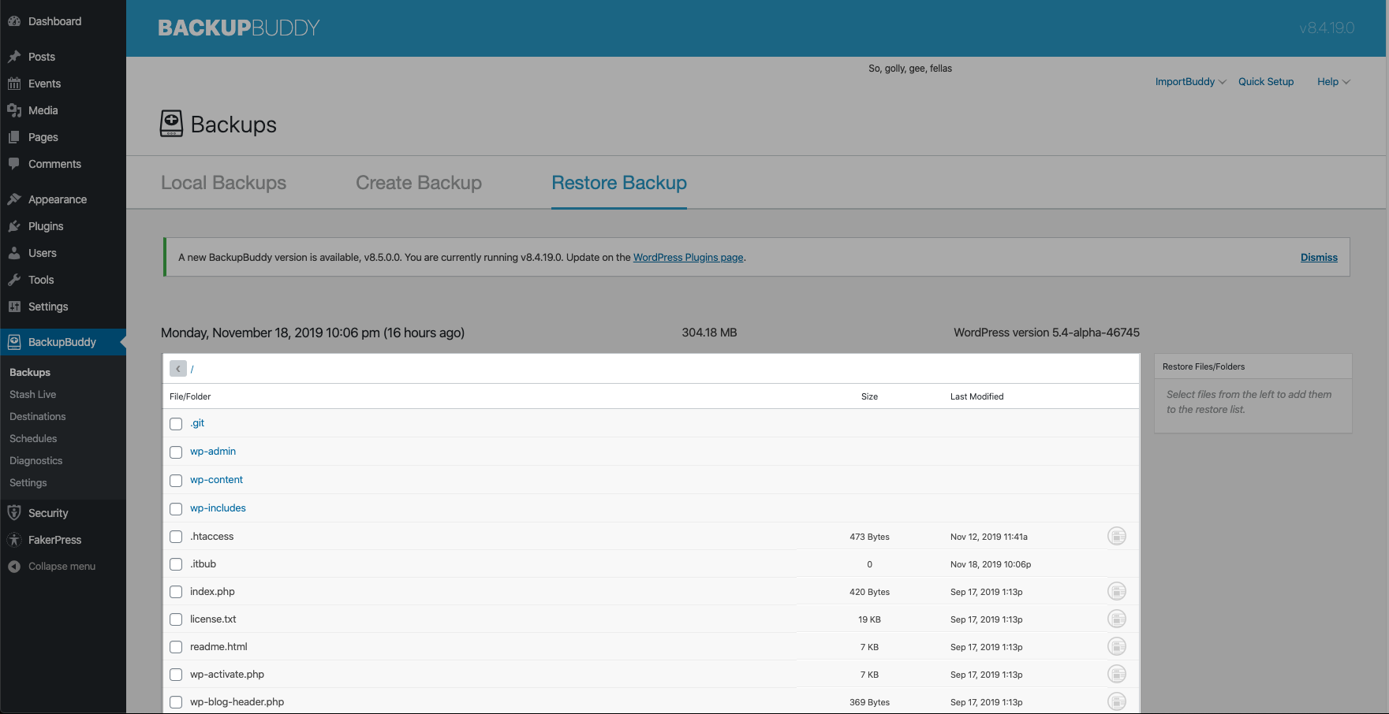
Task: Click the 304.18 MB backup size text
Action: click(x=709, y=333)
